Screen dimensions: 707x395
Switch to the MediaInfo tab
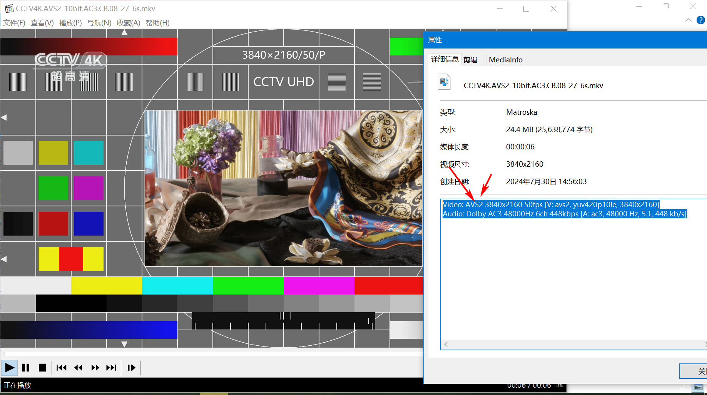click(x=505, y=60)
